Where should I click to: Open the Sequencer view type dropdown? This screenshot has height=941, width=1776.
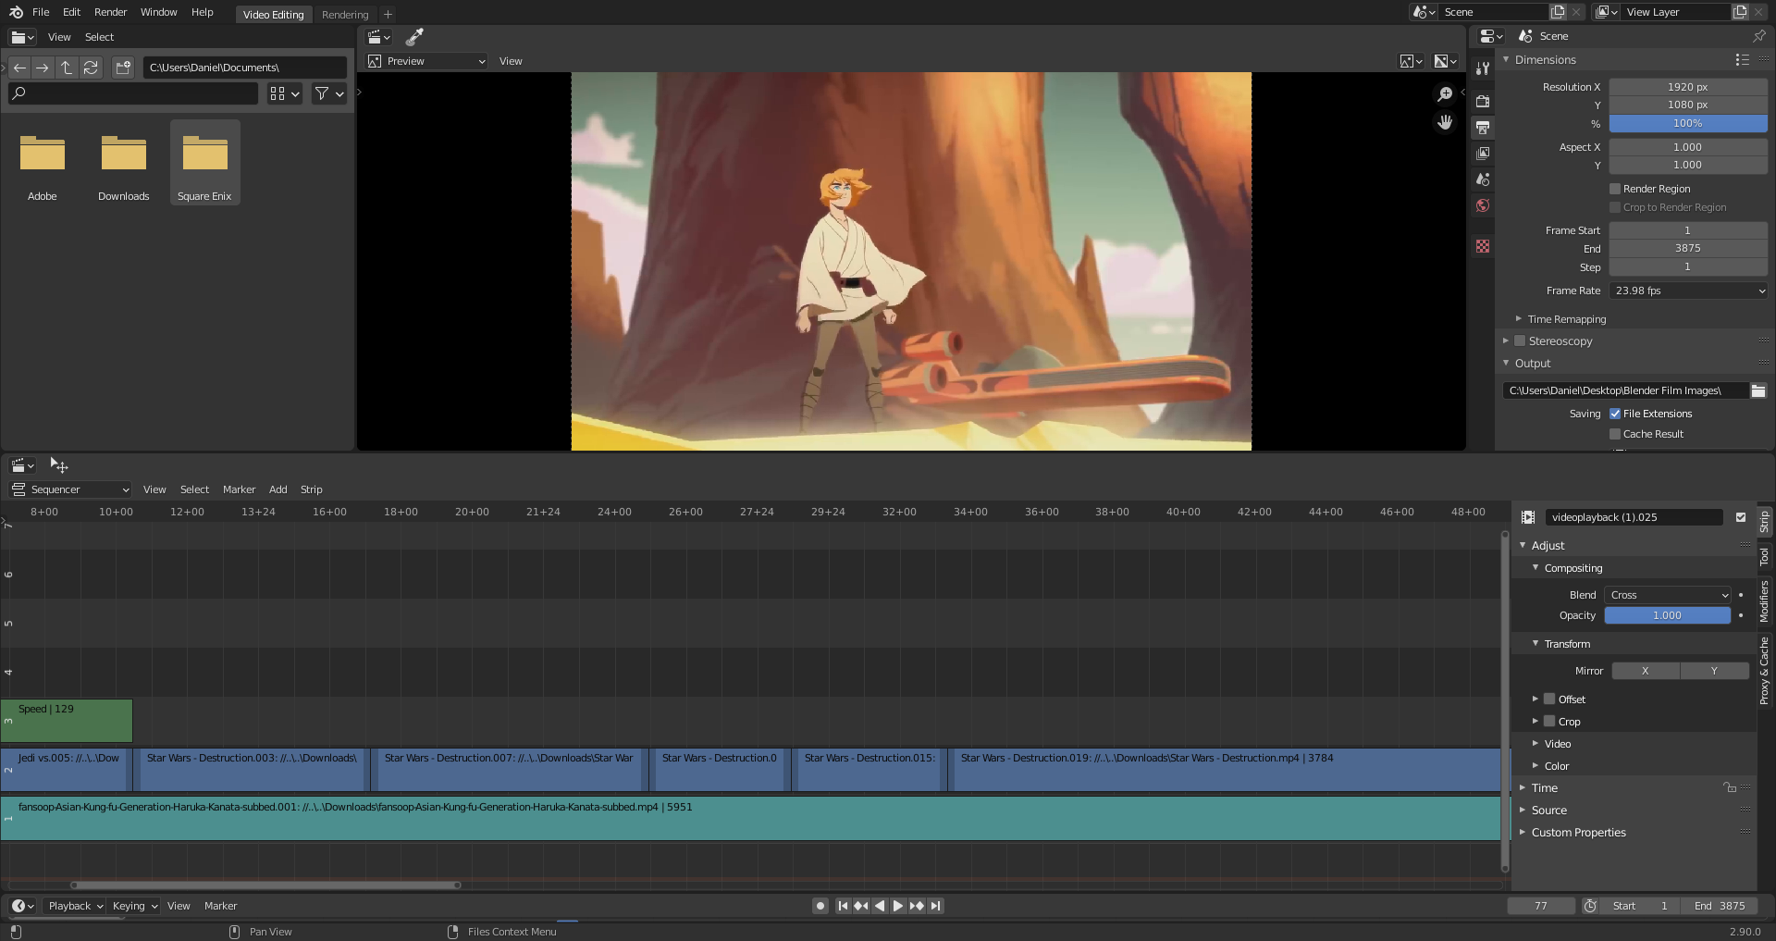click(x=70, y=489)
